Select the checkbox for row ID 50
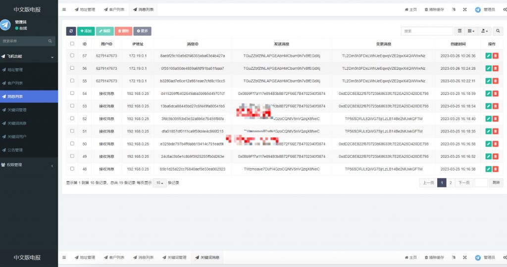Screen dimensions: 507x267 pos(72,143)
